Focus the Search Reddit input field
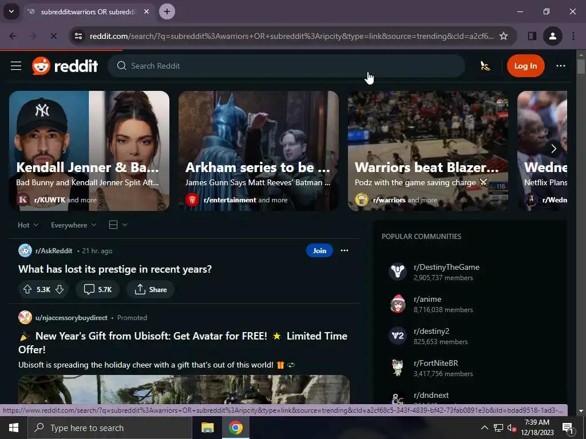The width and height of the screenshot is (586, 439). 286,66
